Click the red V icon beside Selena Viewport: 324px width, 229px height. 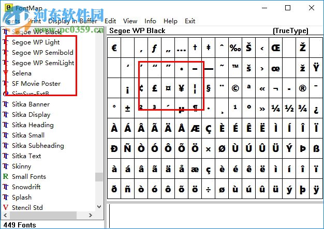coord(6,73)
